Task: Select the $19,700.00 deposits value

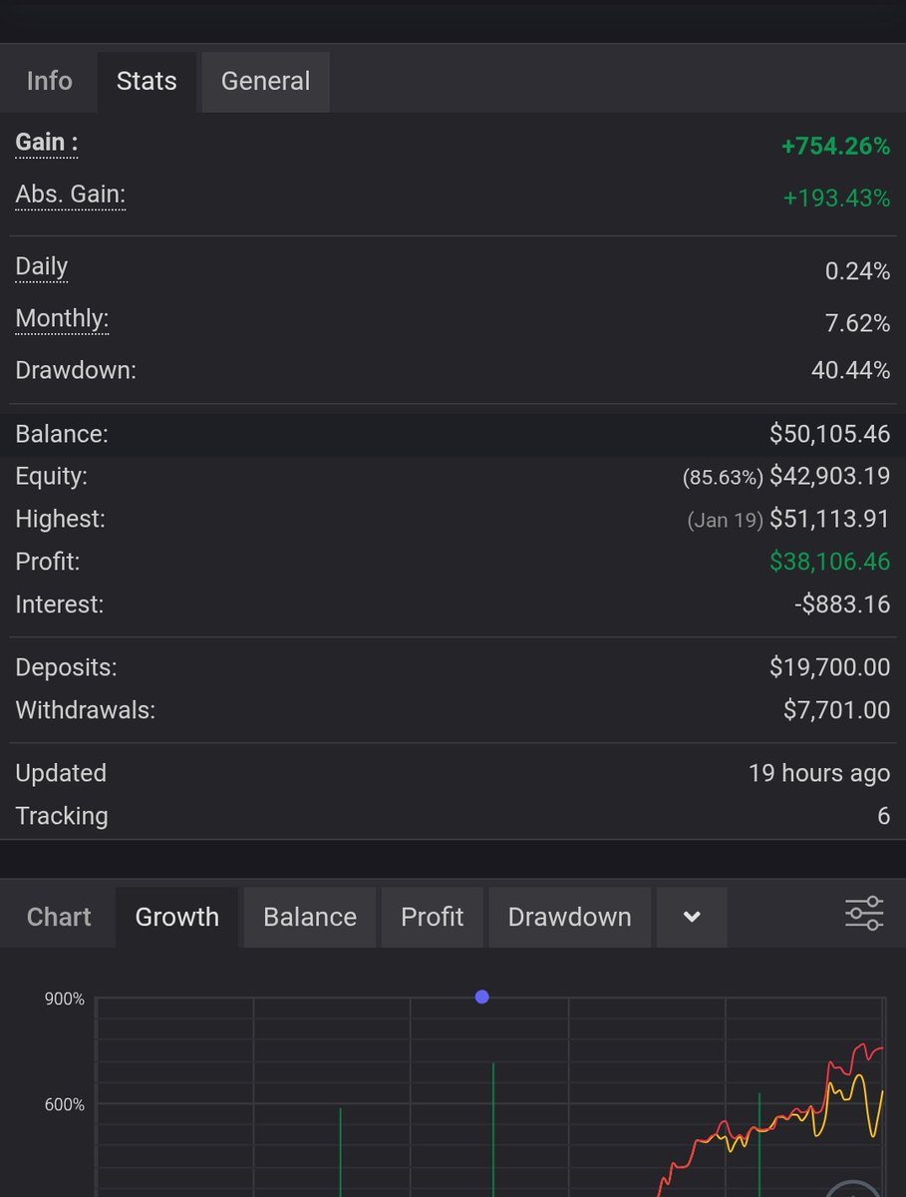Action: tap(829, 667)
